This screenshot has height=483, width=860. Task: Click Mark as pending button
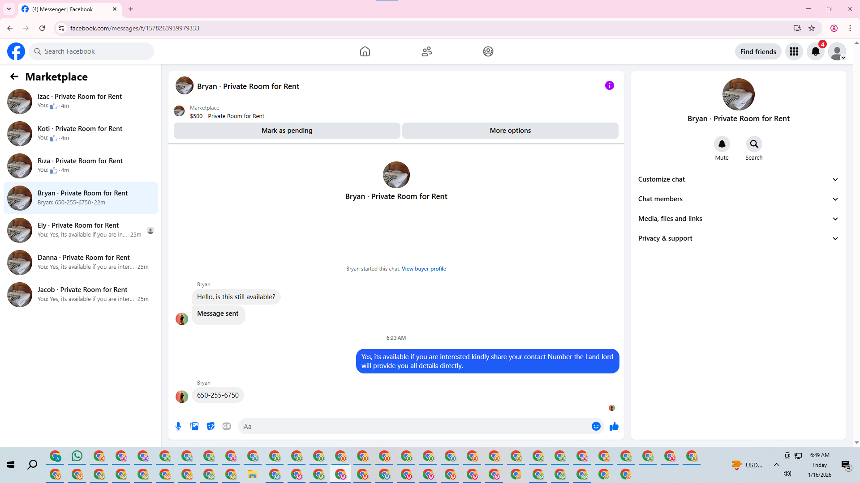287,131
